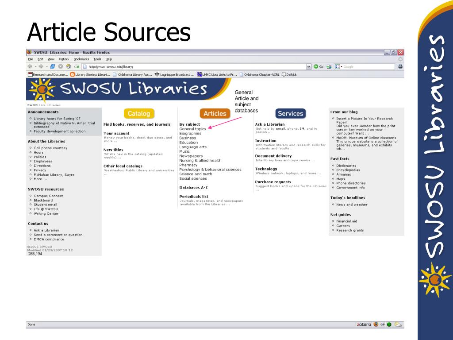Open the History menu
This screenshot has height=340, width=453.
click(64, 59)
